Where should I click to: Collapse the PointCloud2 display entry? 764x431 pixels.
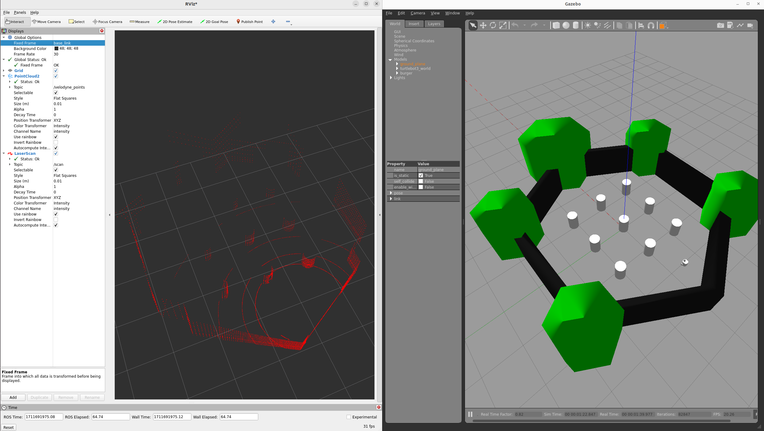(x=4, y=76)
